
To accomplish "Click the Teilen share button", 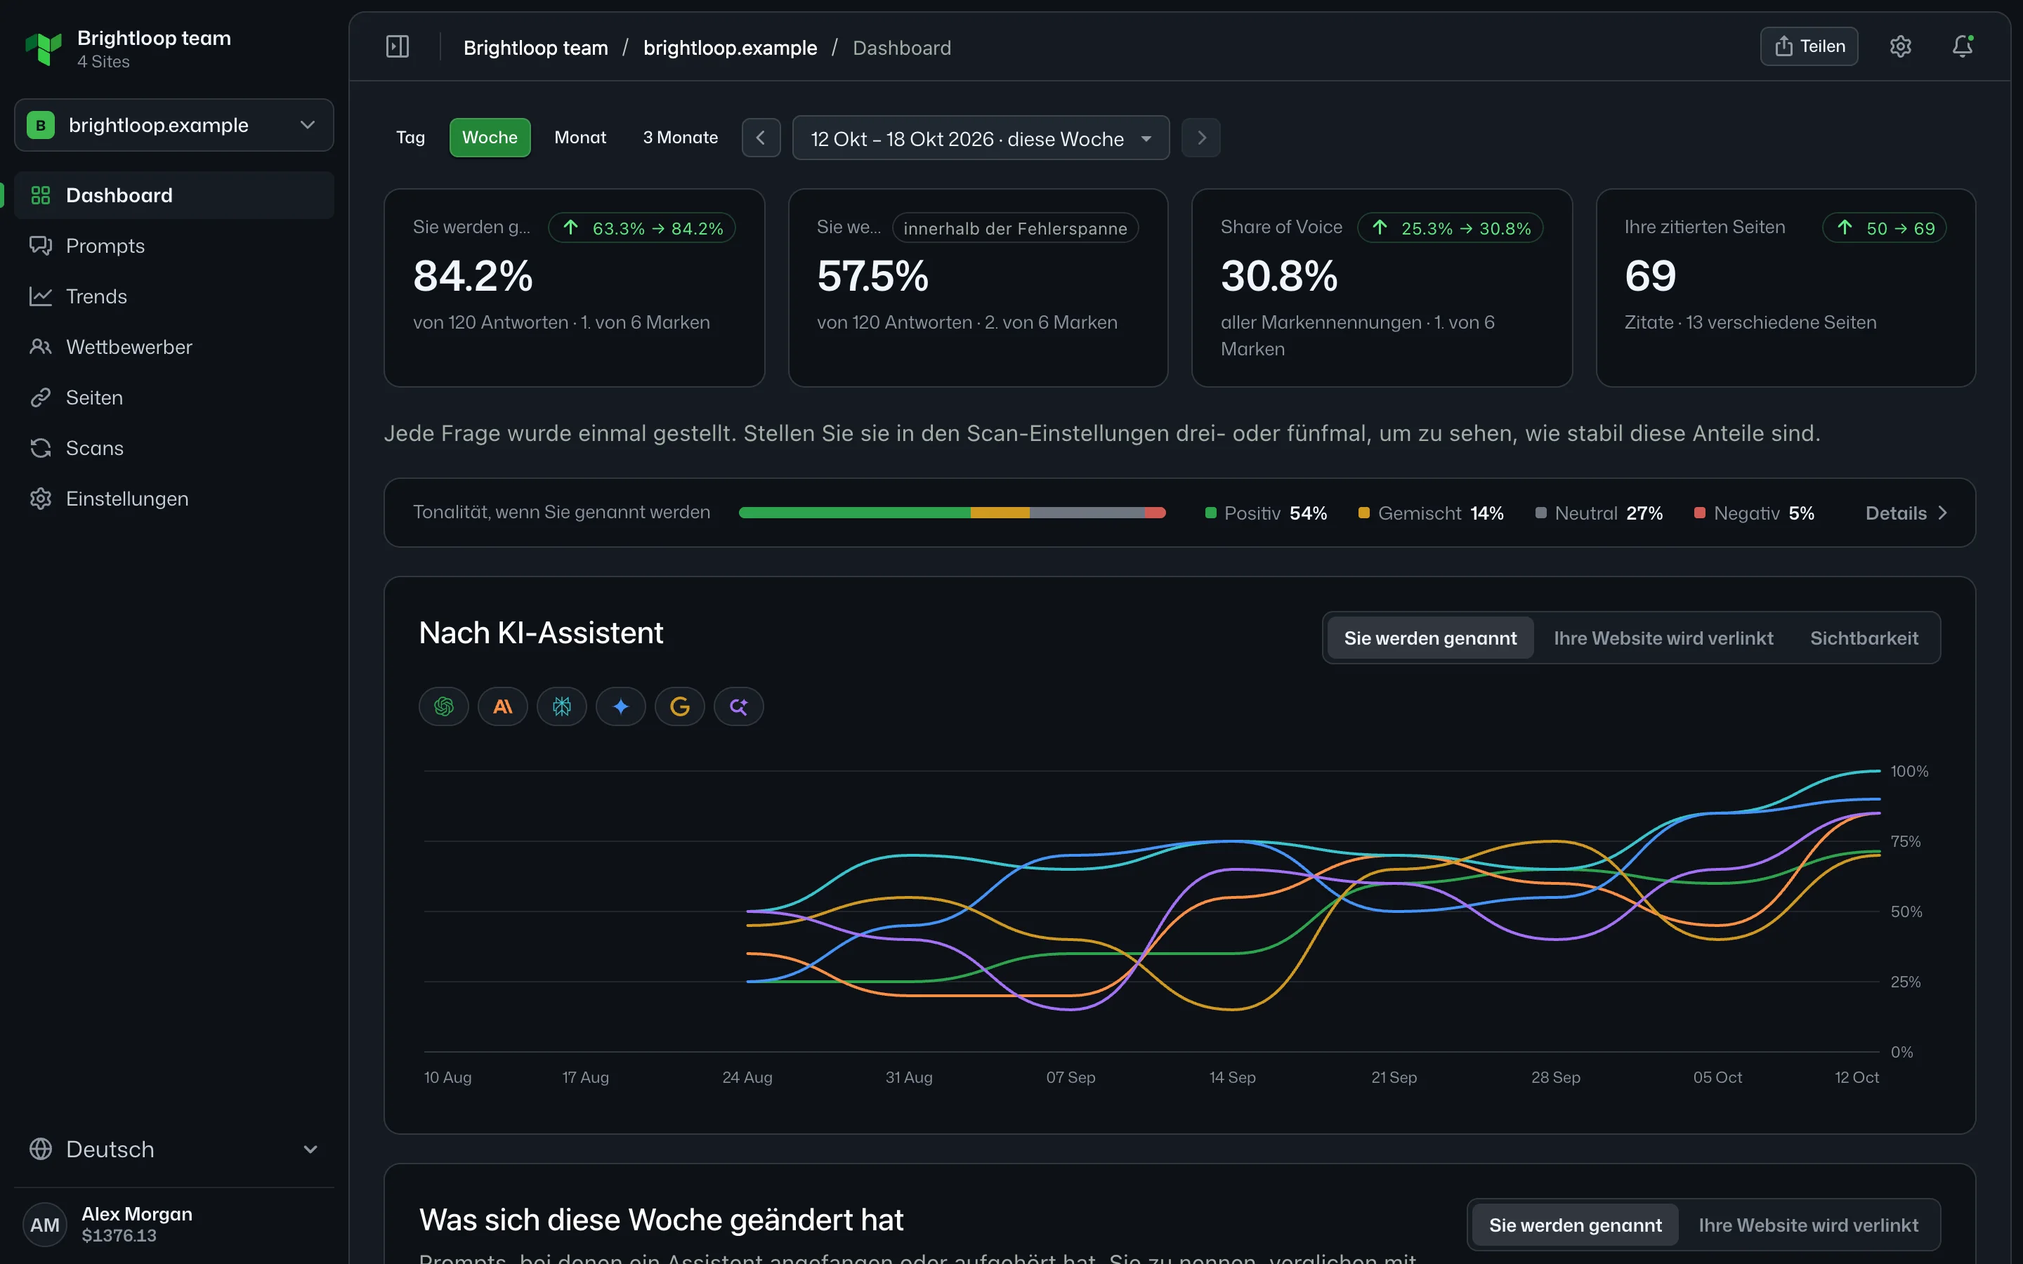I will (1809, 46).
